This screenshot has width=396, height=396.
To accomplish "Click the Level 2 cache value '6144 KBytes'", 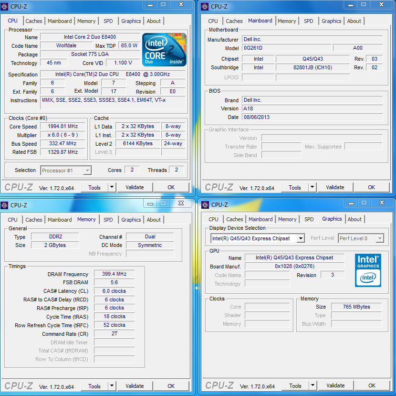I will (138, 143).
